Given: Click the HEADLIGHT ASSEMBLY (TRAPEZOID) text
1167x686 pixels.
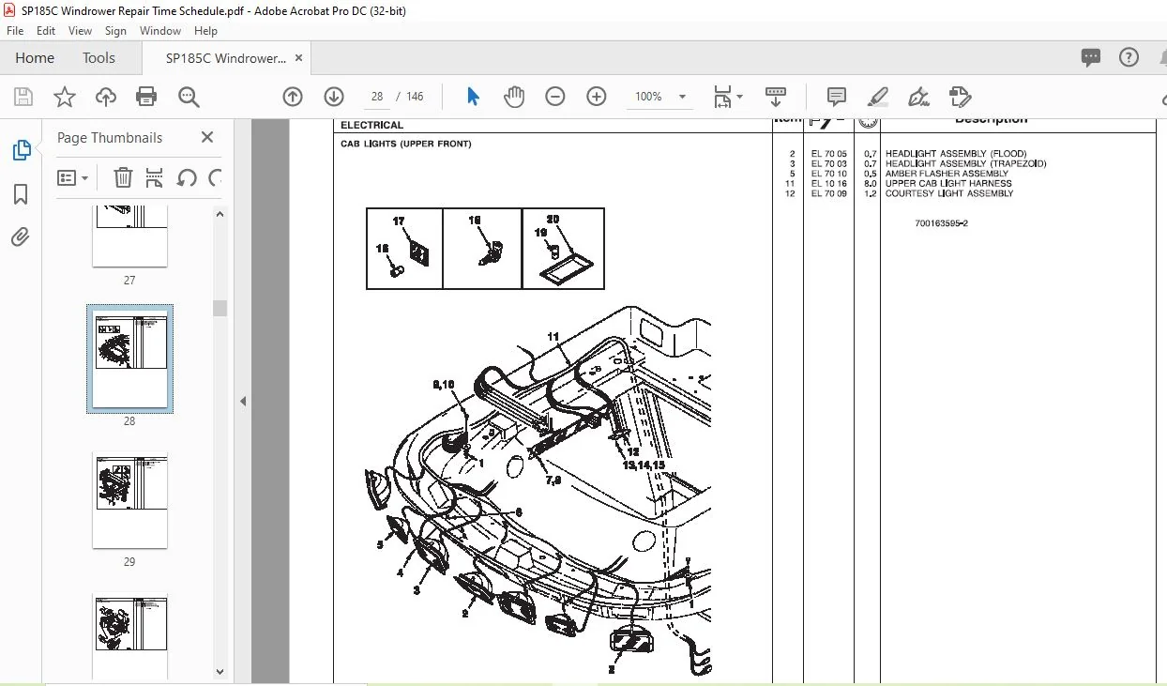Looking at the screenshot, I should [966, 163].
